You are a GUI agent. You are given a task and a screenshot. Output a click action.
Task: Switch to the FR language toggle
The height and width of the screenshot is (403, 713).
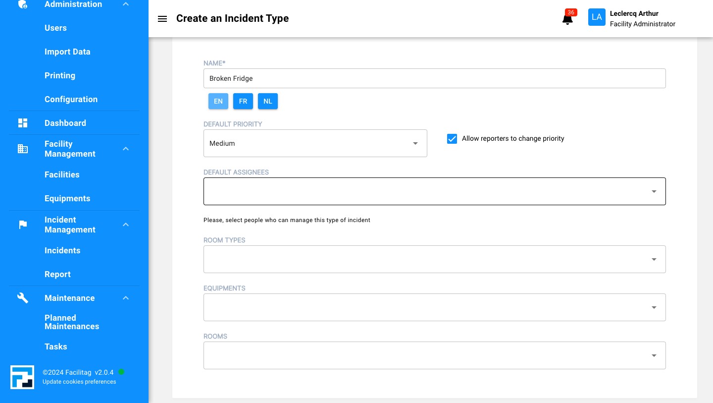(243, 101)
